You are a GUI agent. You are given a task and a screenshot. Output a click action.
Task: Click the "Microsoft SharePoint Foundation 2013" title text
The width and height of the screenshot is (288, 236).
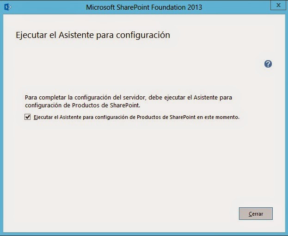(144, 7)
